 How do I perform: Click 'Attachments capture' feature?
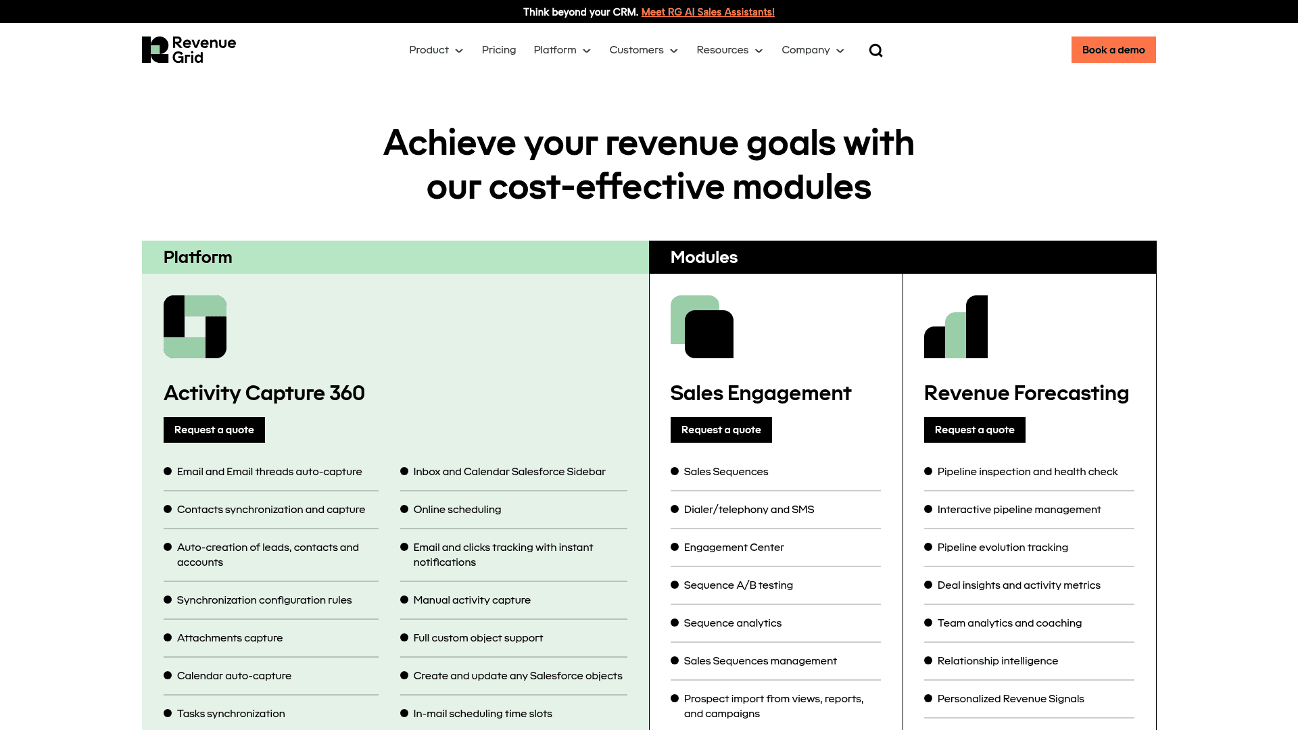pyautogui.click(x=230, y=638)
